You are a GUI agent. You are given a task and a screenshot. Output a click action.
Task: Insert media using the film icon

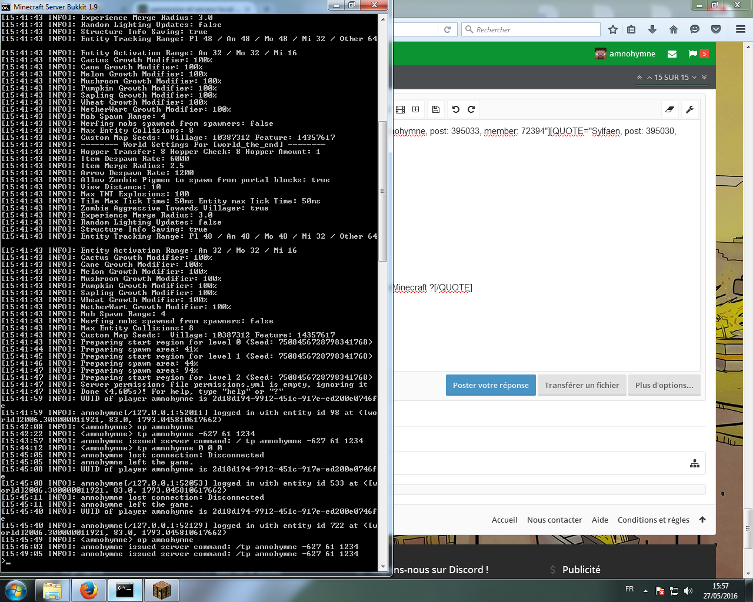[x=401, y=109]
